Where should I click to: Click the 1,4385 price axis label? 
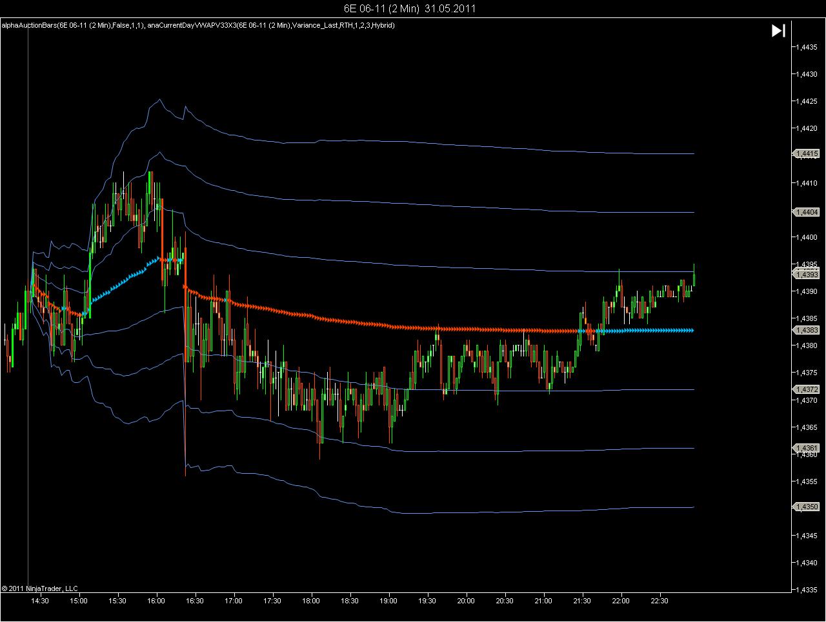click(808, 318)
